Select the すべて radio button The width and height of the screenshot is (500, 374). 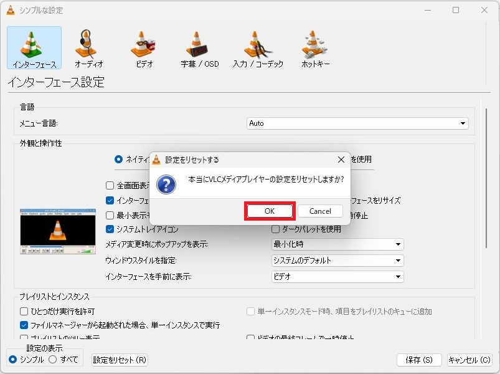tap(53, 360)
